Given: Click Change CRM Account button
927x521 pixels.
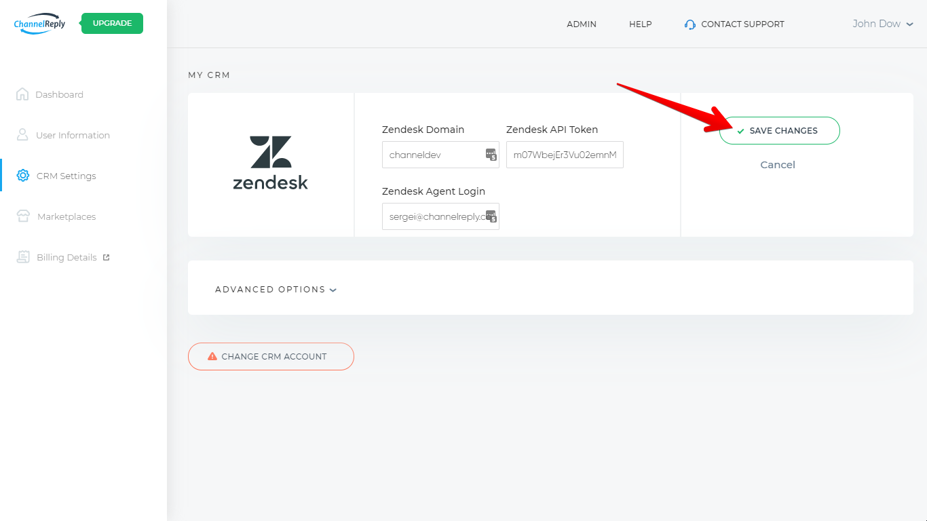Looking at the screenshot, I should coord(271,356).
